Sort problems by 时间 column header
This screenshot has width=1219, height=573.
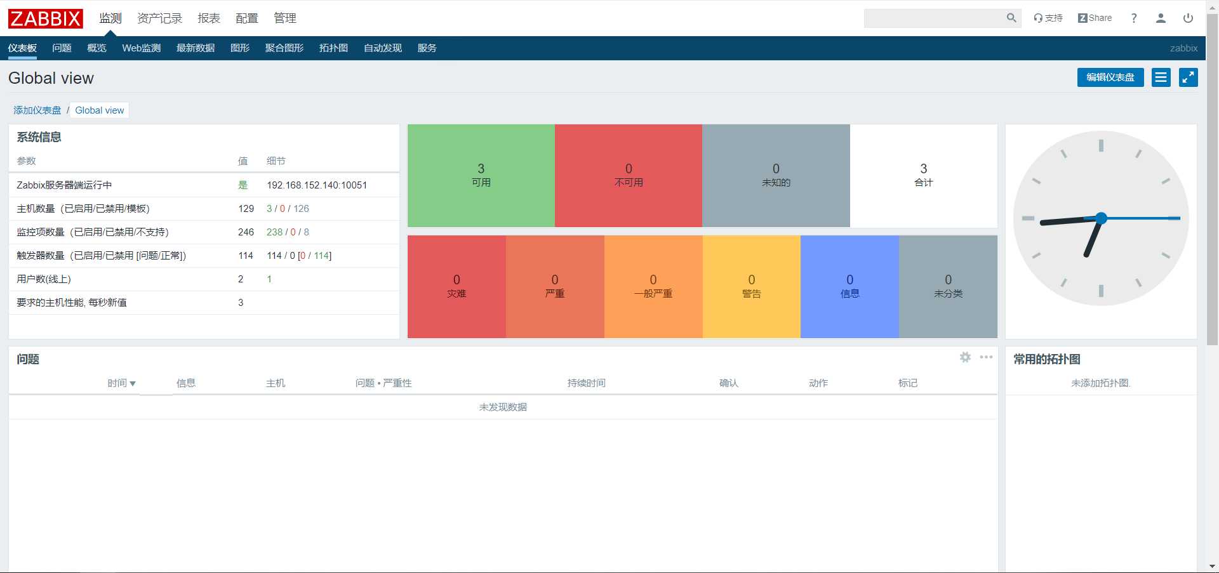point(121,383)
